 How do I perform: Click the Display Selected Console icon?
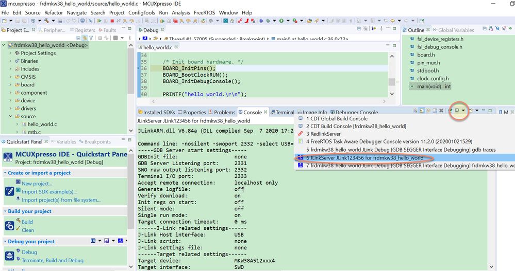click(457, 111)
